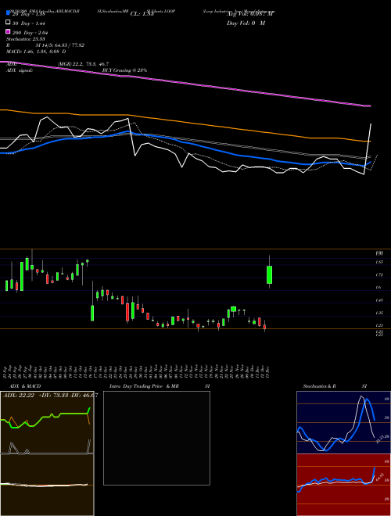Click the 'ADX & MACD' panel title
The image size is (391, 516).
click(25, 386)
